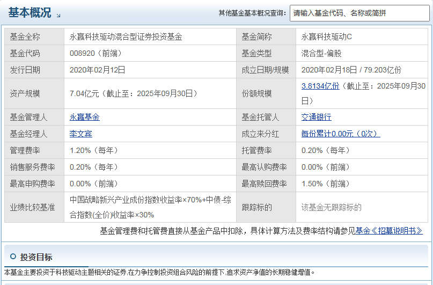Select issue date 2020年02月12日
The width and height of the screenshot is (433, 285).
pyautogui.click(x=97, y=70)
